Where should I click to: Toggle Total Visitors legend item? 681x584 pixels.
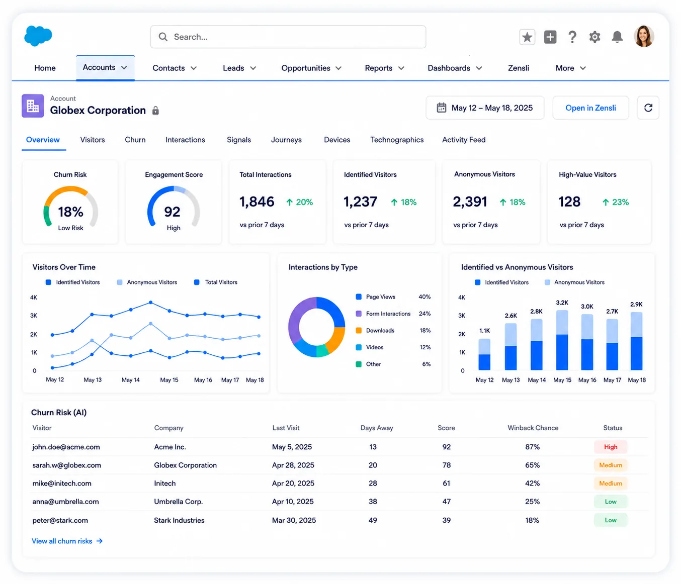click(216, 282)
